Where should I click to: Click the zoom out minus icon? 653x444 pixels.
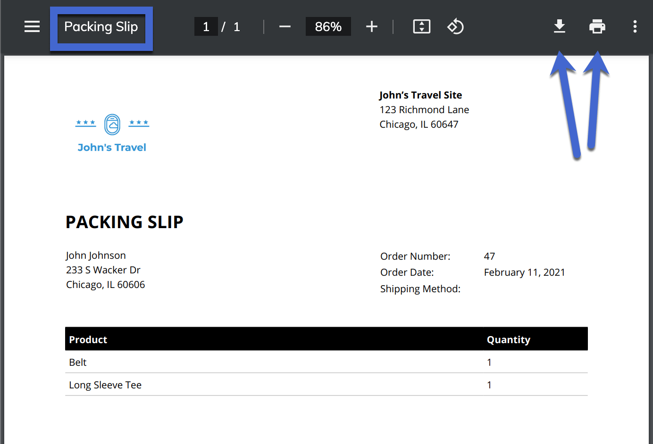coord(285,26)
